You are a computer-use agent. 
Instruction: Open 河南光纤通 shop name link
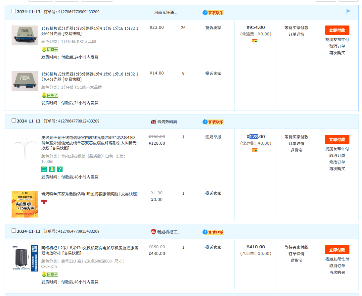coord(165,13)
